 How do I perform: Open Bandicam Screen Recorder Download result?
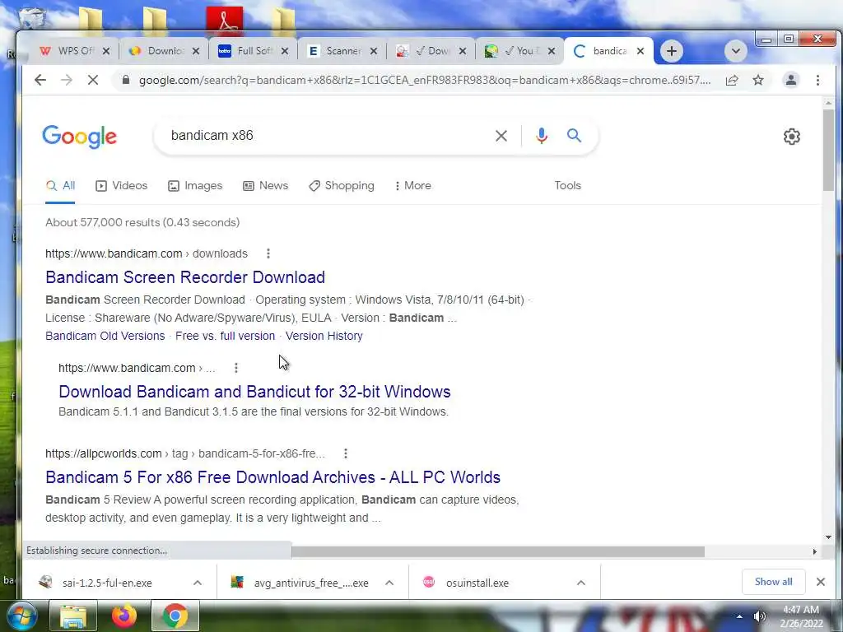185,277
